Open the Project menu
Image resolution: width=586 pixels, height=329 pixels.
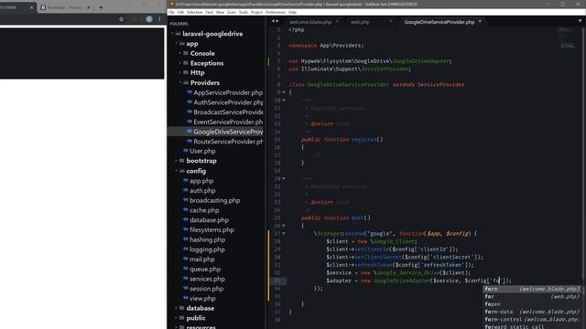256,12
